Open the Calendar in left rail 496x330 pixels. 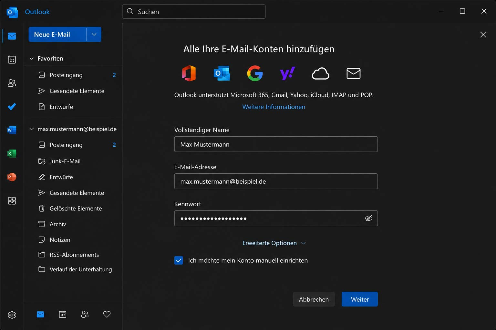click(x=12, y=60)
